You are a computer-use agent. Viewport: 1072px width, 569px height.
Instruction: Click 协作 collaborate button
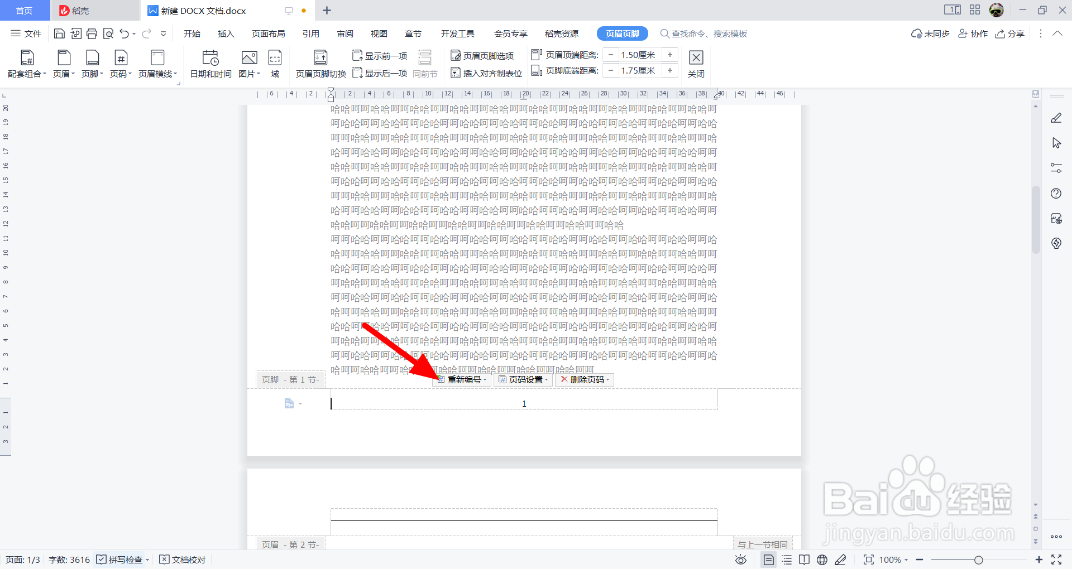tap(973, 34)
